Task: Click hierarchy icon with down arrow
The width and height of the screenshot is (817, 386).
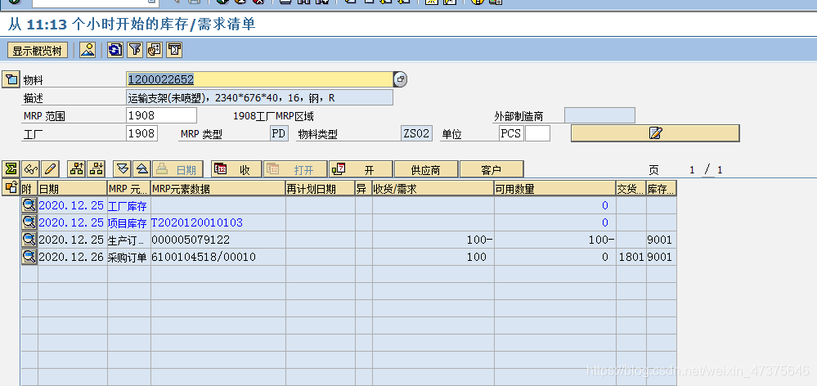Action: pyautogui.click(x=96, y=169)
